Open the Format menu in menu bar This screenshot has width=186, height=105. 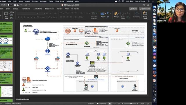(35, 1)
